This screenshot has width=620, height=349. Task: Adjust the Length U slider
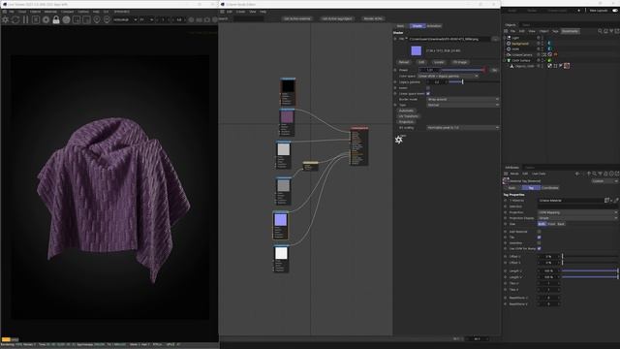590,271
